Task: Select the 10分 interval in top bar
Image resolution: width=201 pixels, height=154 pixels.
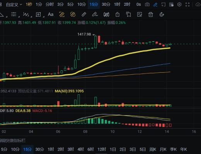Action: pos(82,5)
